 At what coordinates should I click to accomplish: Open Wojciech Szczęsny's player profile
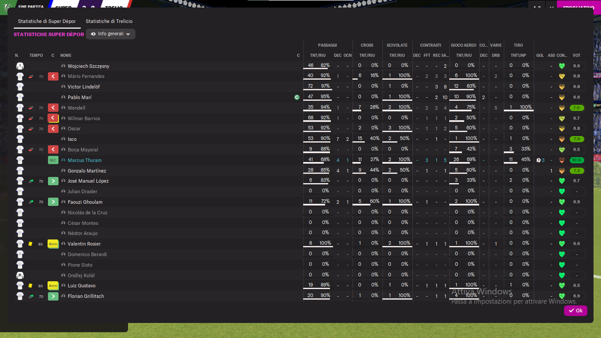pos(88,66)
